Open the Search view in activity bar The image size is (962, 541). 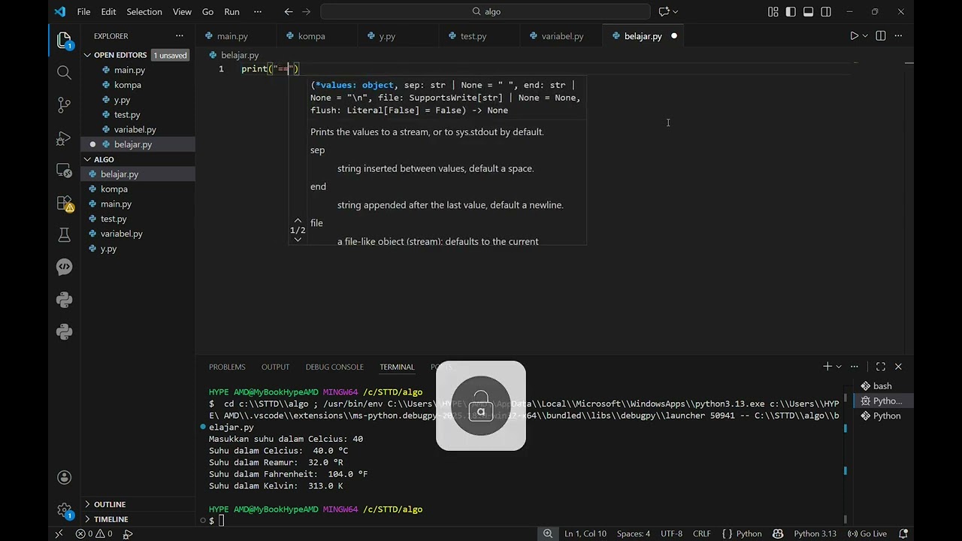[64, 72]
